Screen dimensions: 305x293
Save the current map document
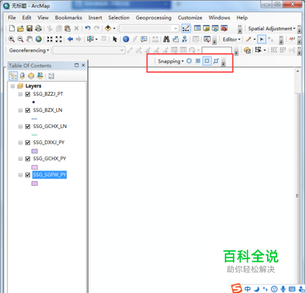(29, 29)
